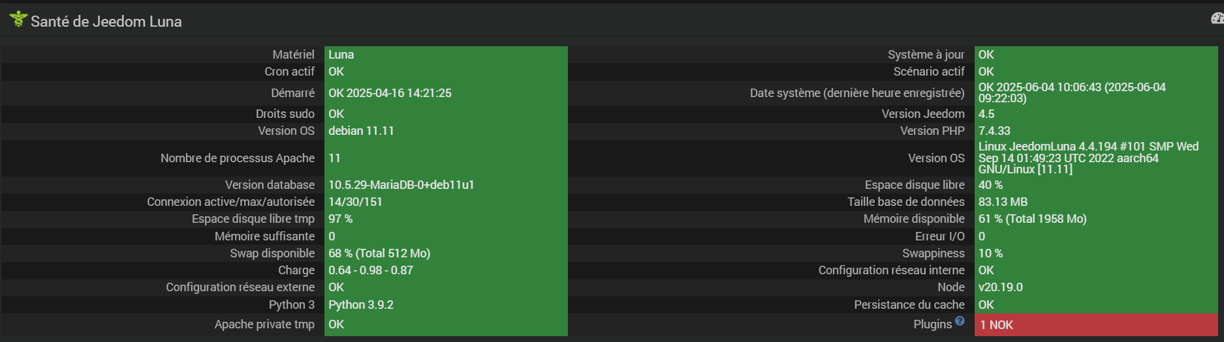This screenshot has width=1224, height=342.
Task: Click the PHP version value '7.4.33'
Action: (994, 131)
